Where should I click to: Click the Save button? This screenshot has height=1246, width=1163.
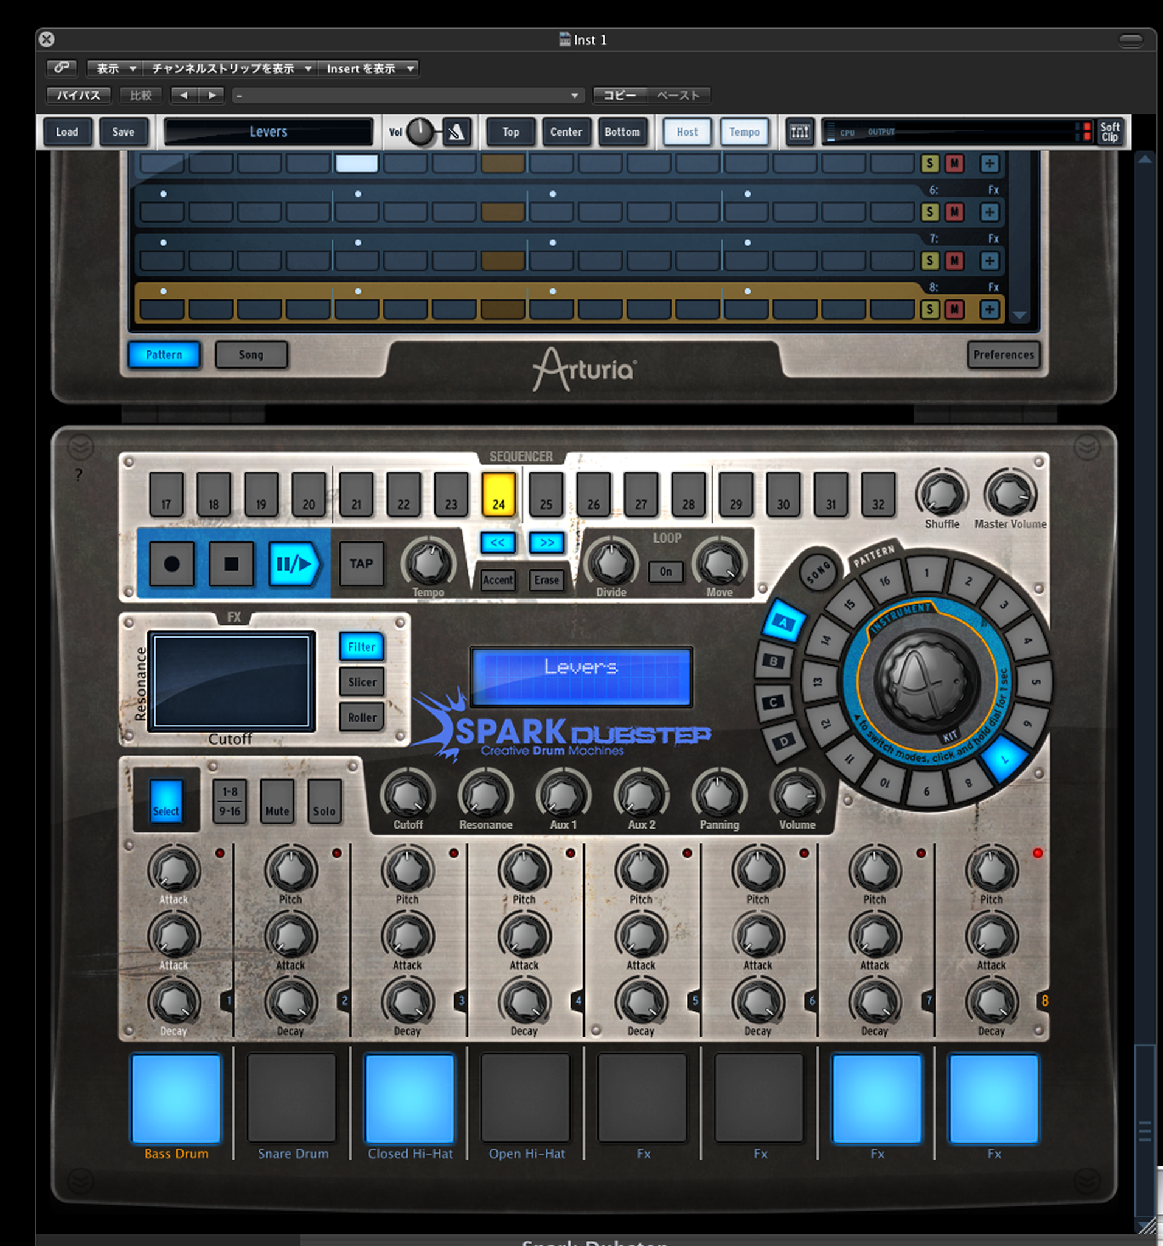pyautogui.click(x=123, y=132)
